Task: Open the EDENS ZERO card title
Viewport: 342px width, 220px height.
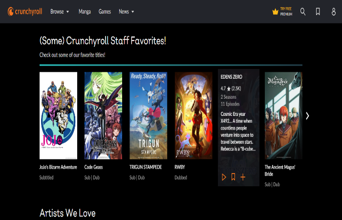Action: pyautogui.click(x=232, y=77)
